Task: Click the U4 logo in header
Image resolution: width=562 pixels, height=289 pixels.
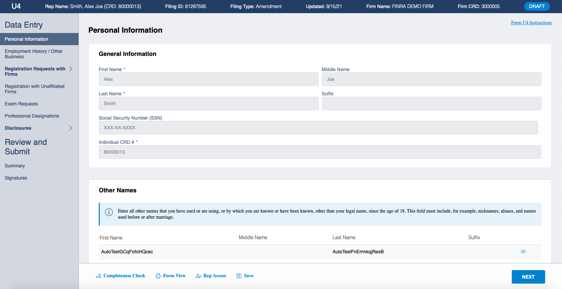Action: [16, 6]
